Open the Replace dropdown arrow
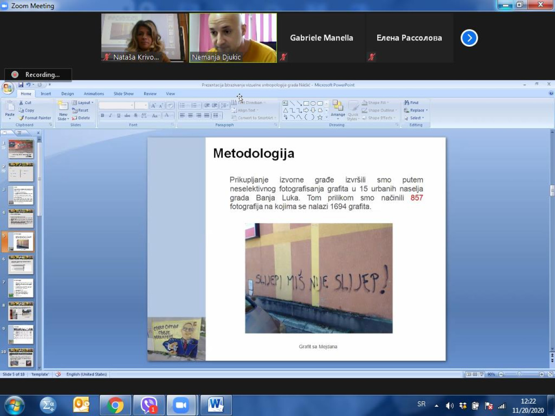Screen dimensions: 555x416 point(427,111)
